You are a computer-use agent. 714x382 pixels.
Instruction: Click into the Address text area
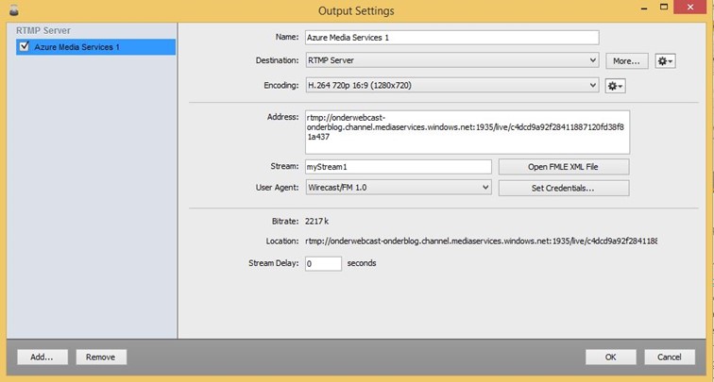pyautogui.click(x=467, y=132)
